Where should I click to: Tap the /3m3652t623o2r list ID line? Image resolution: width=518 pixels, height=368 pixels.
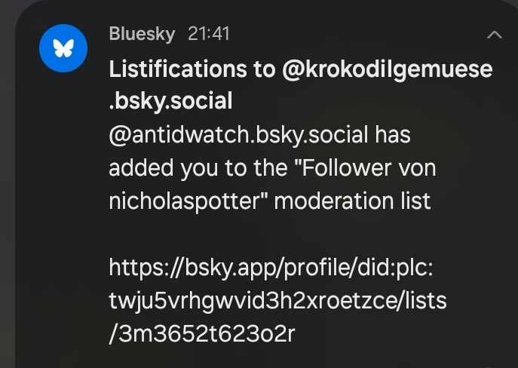coord(202,334)
